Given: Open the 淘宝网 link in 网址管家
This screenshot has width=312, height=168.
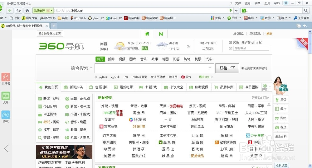Looking at the screenshot, I should click(139, 113).
